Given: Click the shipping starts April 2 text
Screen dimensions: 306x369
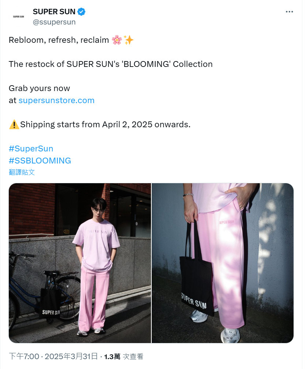Looking at the screenshot, I should pyautogui.click(x=105, y=124).
